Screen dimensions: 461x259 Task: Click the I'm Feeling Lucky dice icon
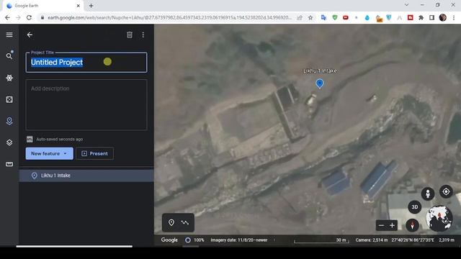9,99
